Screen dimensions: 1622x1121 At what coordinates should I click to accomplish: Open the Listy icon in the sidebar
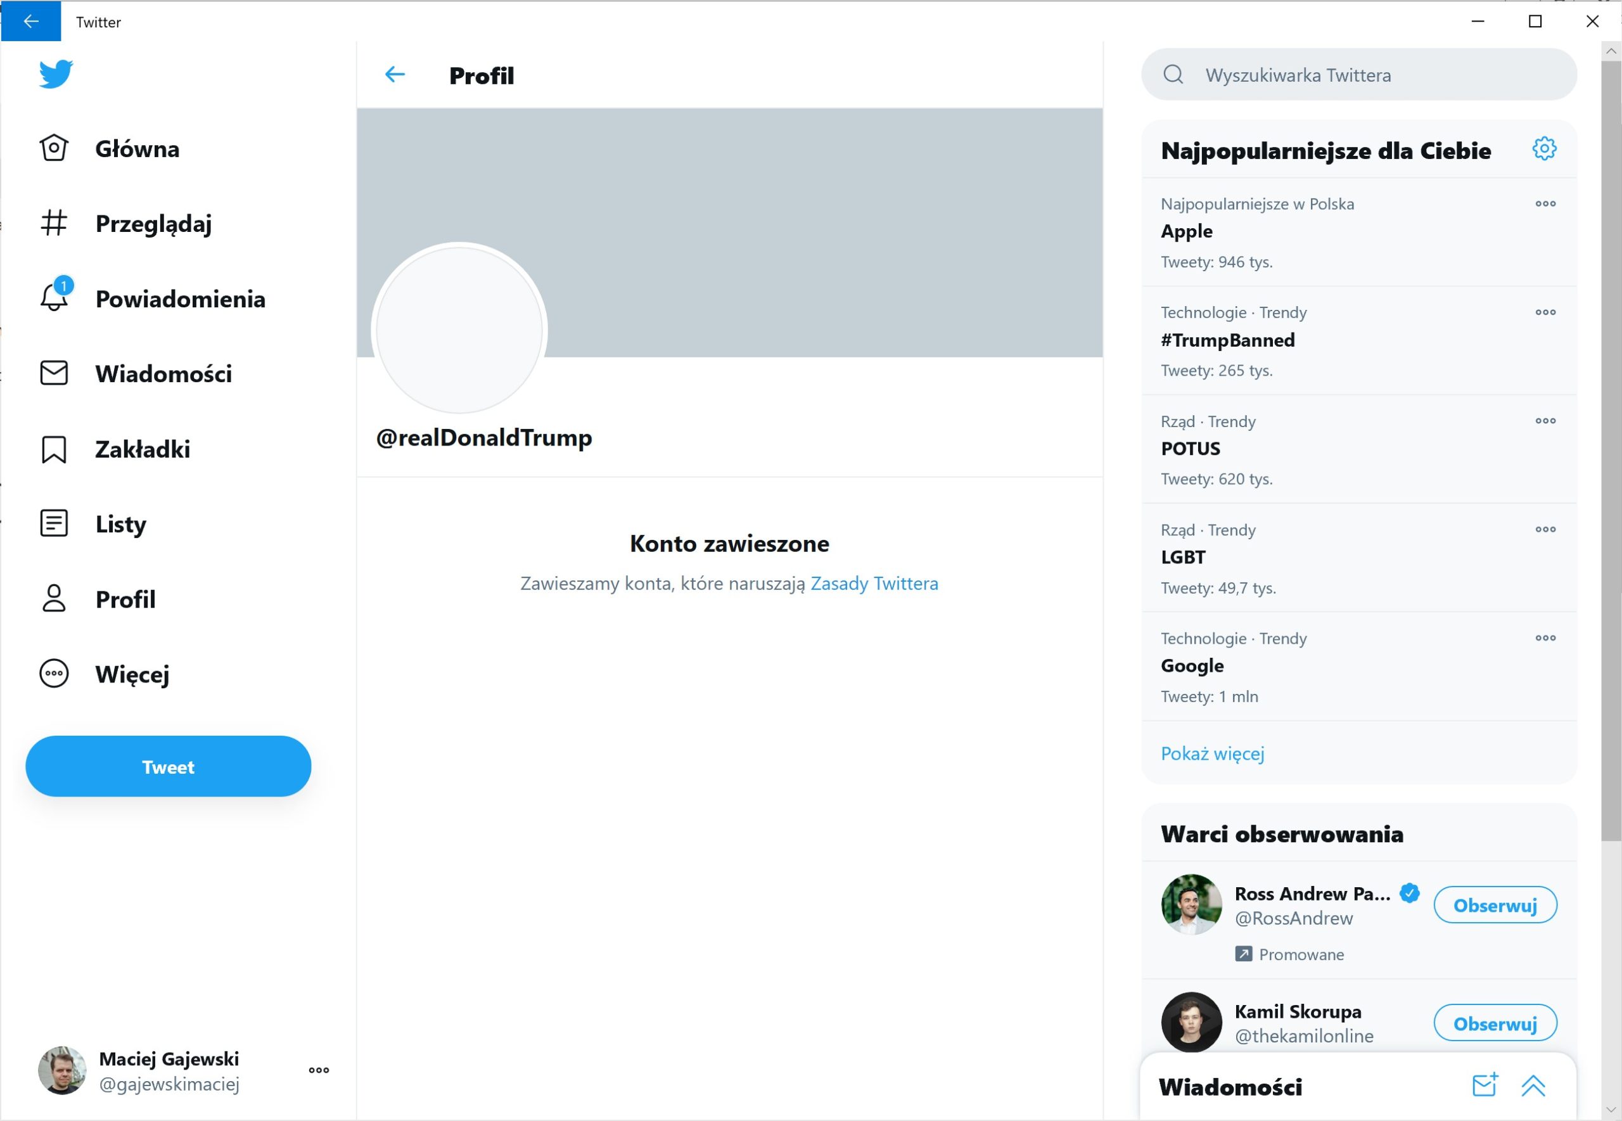54,523
